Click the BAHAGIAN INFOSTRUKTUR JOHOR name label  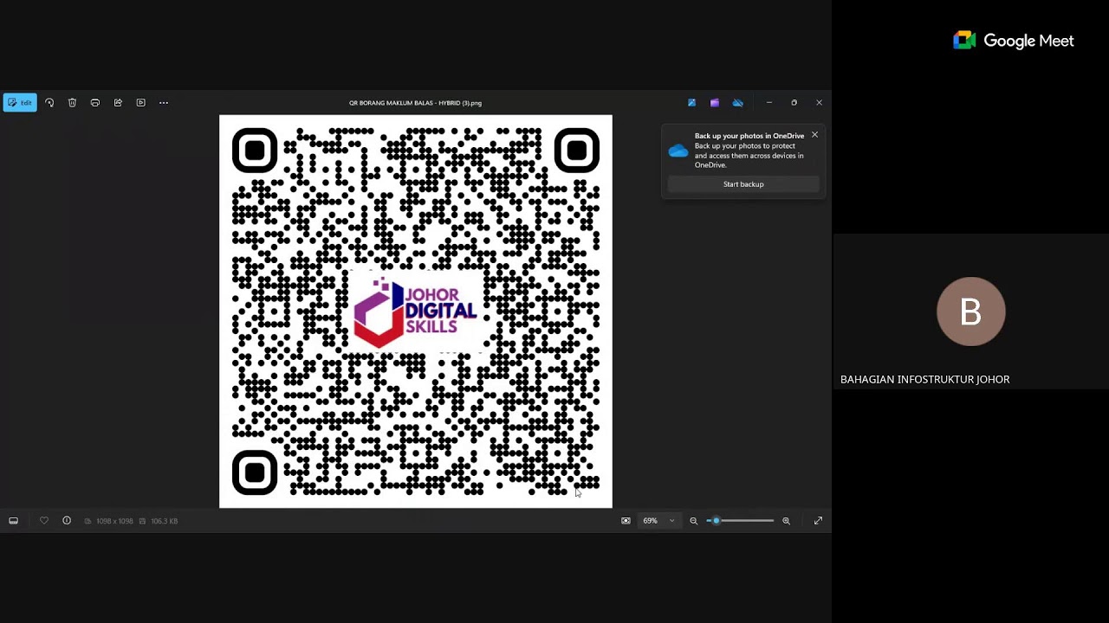[x=924, y=380]
